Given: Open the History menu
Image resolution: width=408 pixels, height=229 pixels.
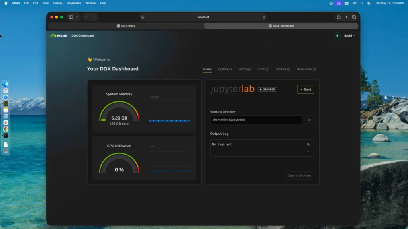Looking at the screenshot, I should (x=57, y=3).
